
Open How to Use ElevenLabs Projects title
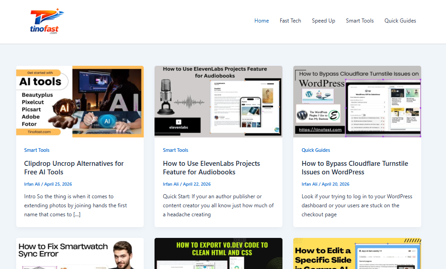pyautogui.click(x=211, y=168)
